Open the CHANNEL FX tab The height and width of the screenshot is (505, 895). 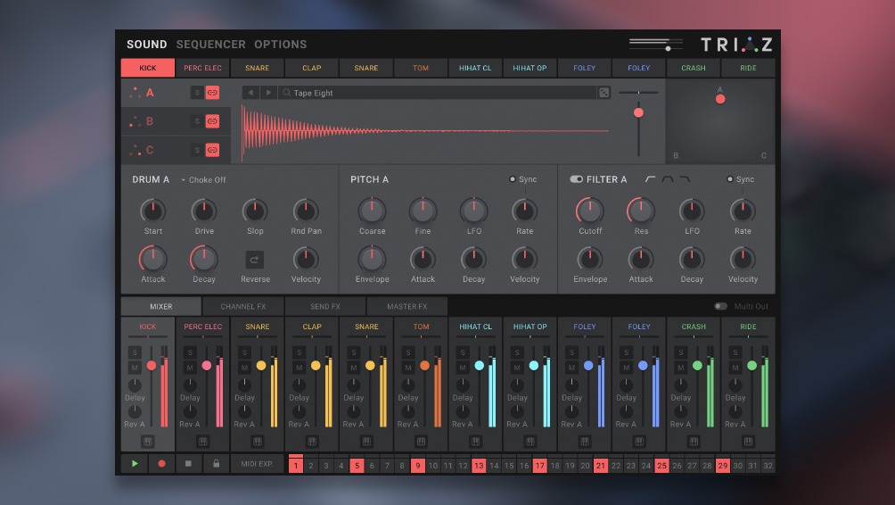point(243,307)
